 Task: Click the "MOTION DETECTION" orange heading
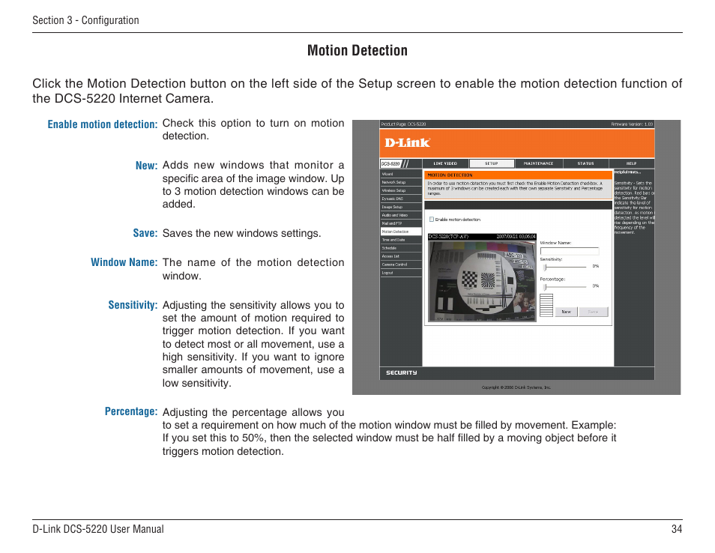tap(450, 175)
